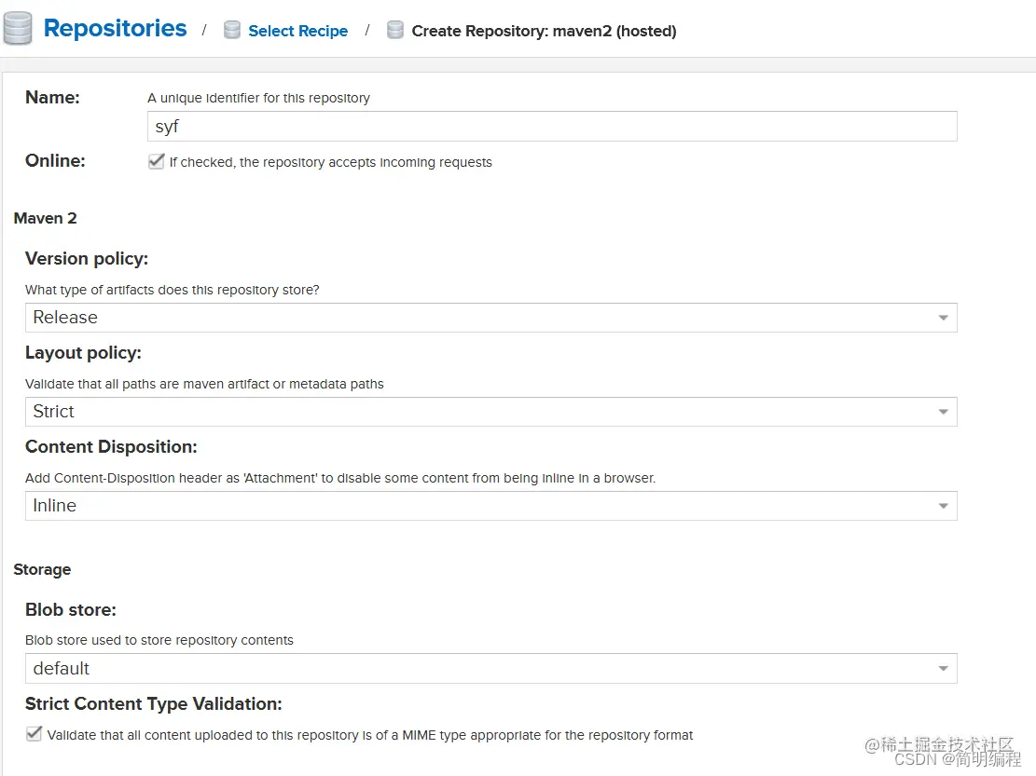The width and height of the screenshot is (1036, 776).
Task: Uncheck Strict Content Type Validation checkbox
Action: (34, 734)
